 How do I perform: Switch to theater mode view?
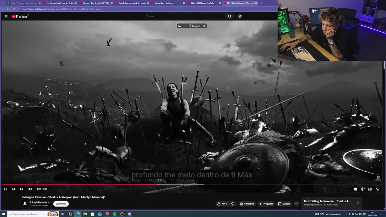[370, 189]
